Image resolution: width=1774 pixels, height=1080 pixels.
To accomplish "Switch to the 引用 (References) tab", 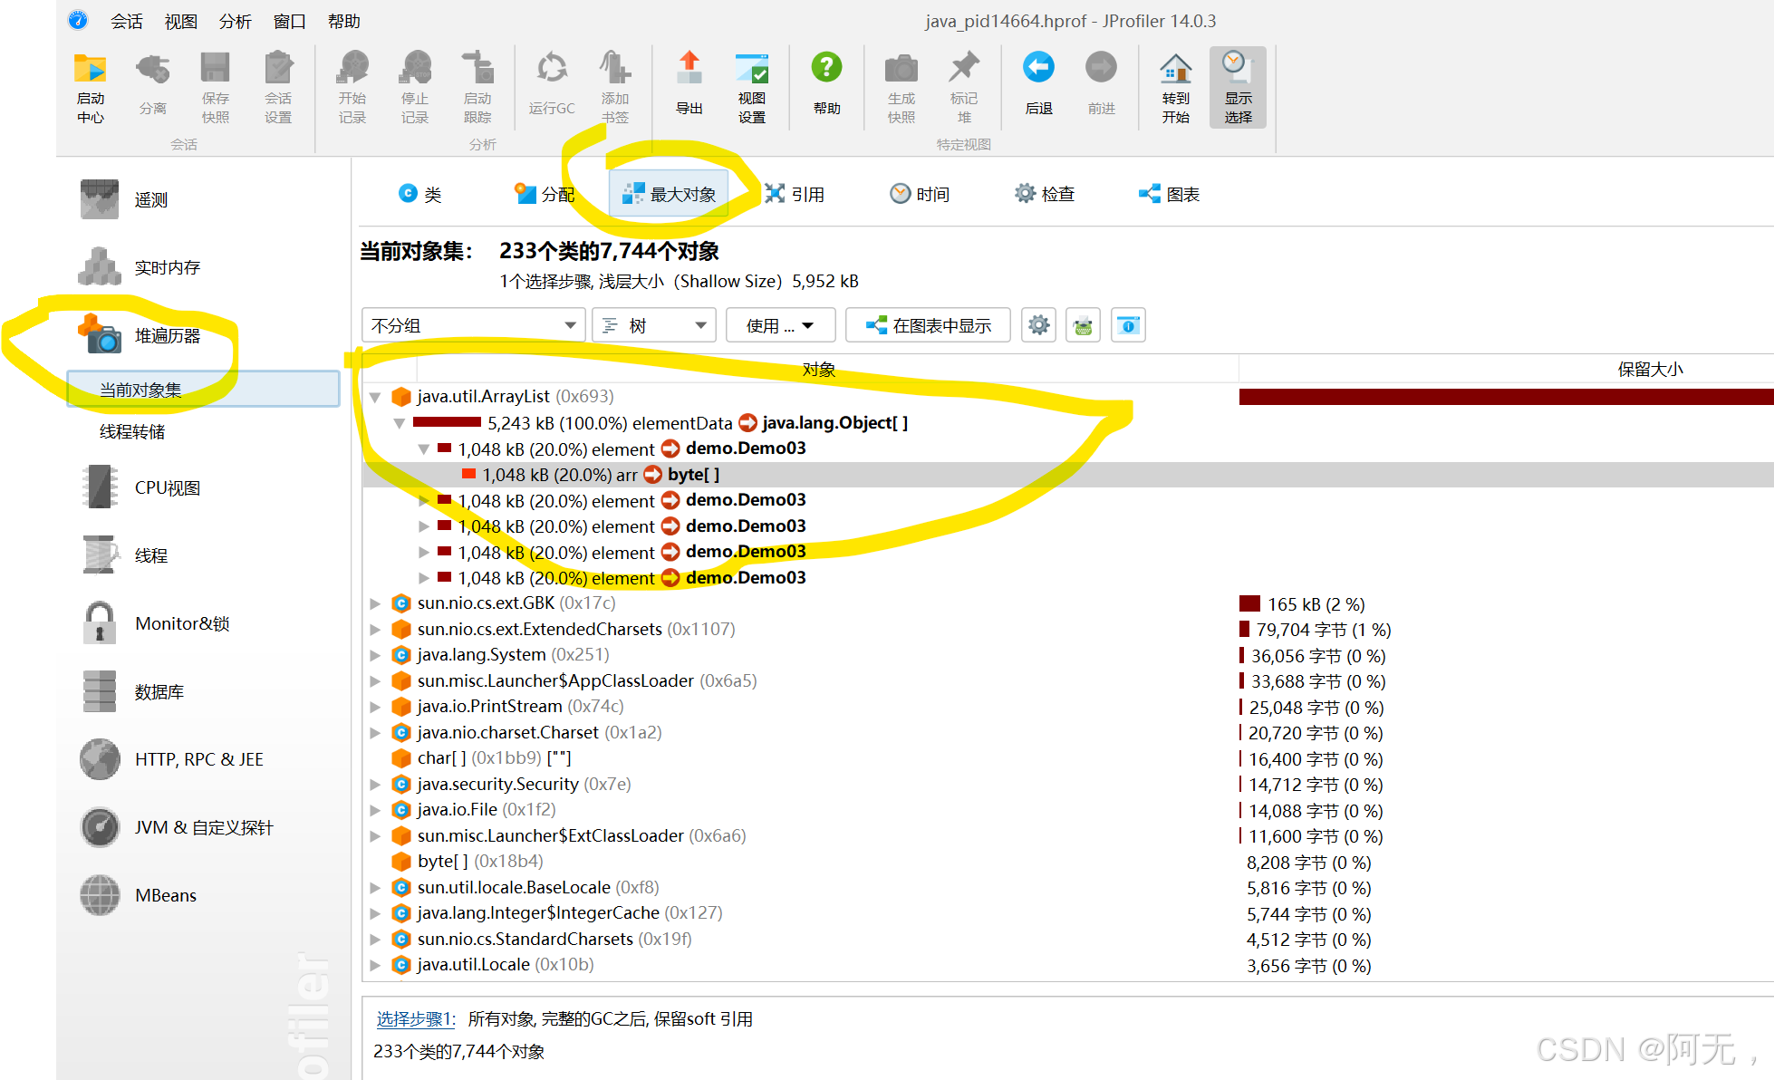I will [x=795, y=194].
